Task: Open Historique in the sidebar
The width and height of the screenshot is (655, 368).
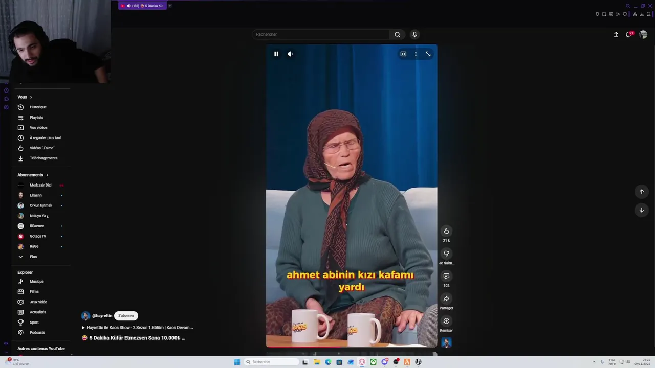Action: coord(38,107)
